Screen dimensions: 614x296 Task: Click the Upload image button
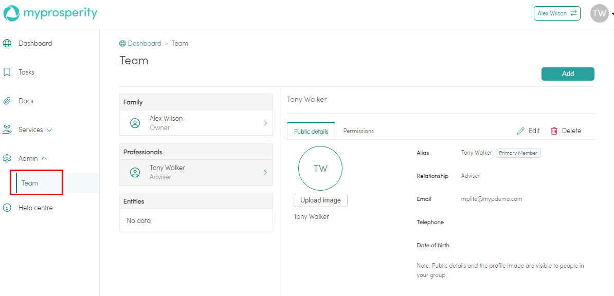pyautogui.click(x=320, y=200)
